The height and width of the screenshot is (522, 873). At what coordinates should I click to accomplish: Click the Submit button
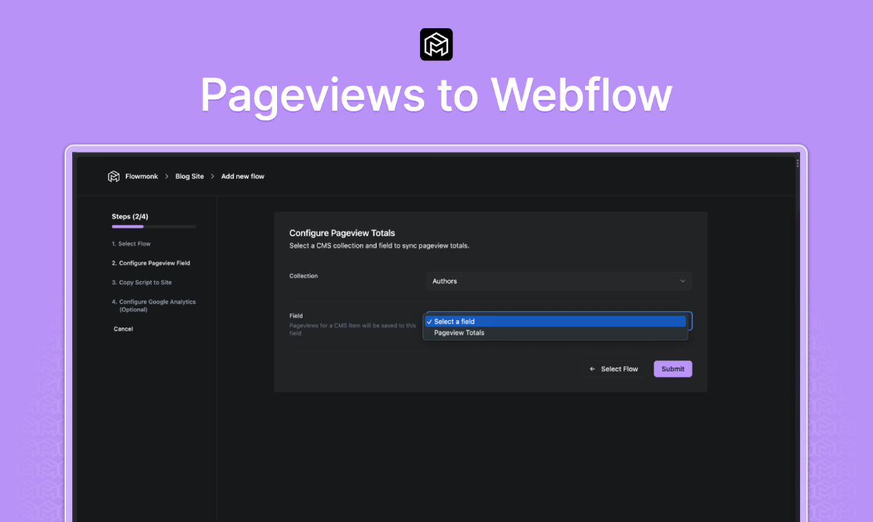(x=673, y=369)
